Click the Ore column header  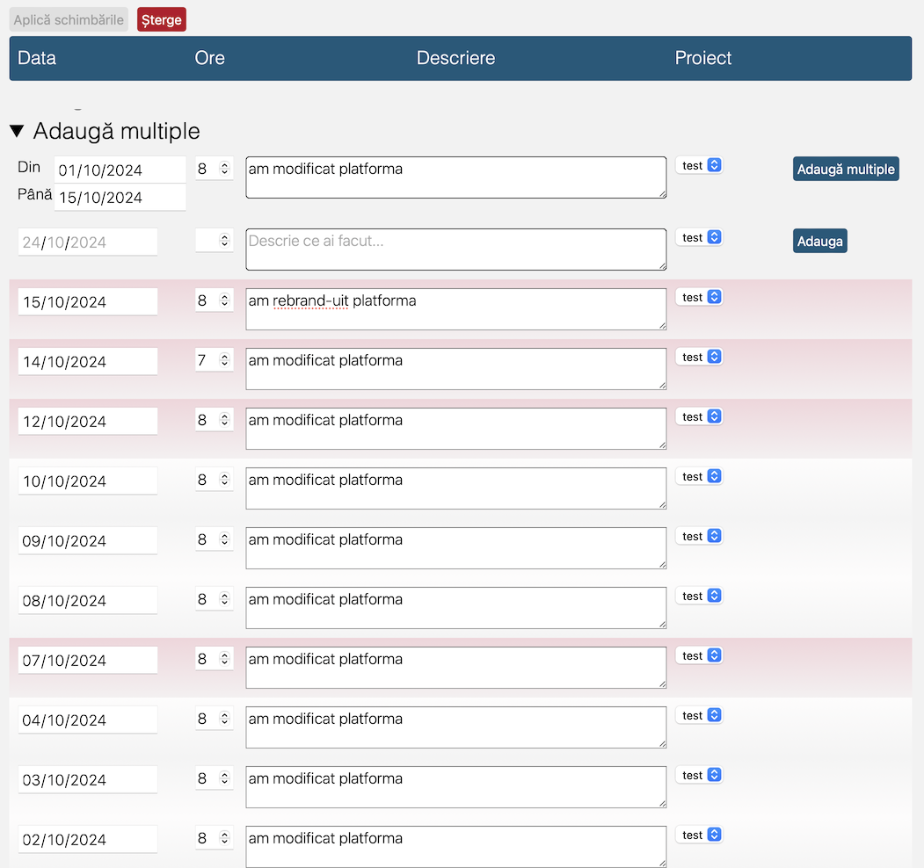[x=210, y=58]
